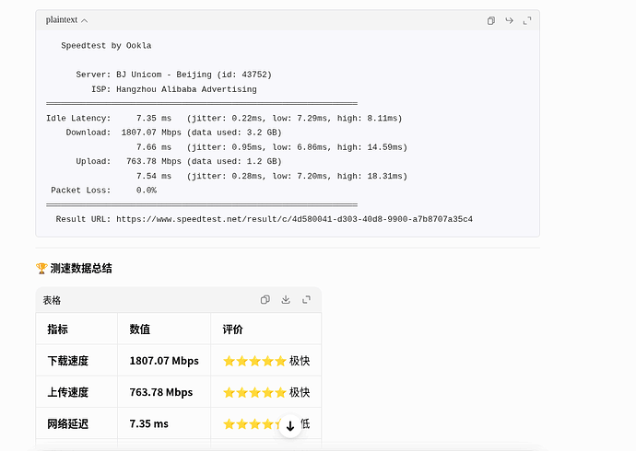Click the '网络延迟' row label

67,423
